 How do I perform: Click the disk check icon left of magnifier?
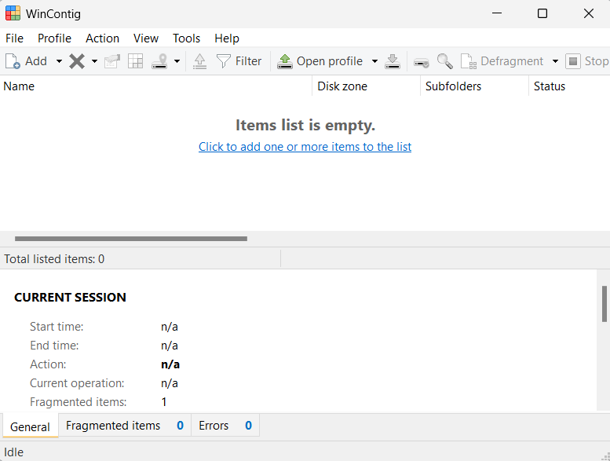422,61
